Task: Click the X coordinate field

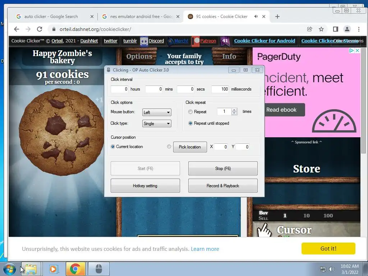Action: point(221,147)
